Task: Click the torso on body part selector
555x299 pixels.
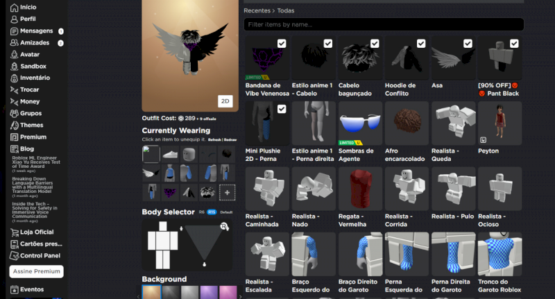Action: (163, 241)
